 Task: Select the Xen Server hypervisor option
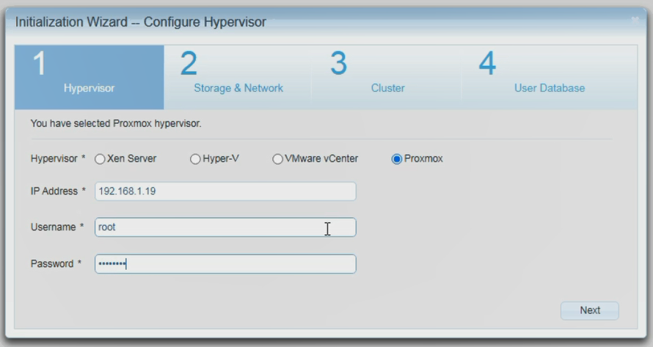click(x=100, y=159)
